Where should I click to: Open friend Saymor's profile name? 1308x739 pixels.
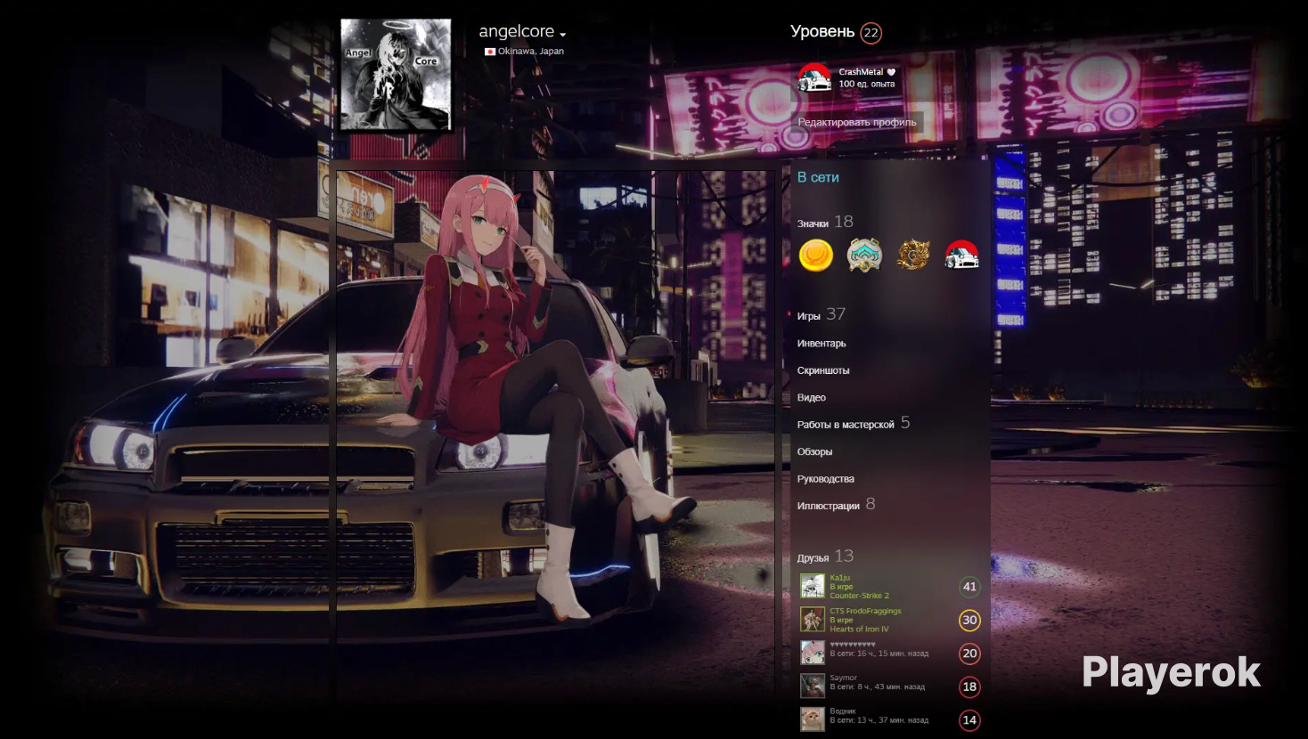(843, 678)
